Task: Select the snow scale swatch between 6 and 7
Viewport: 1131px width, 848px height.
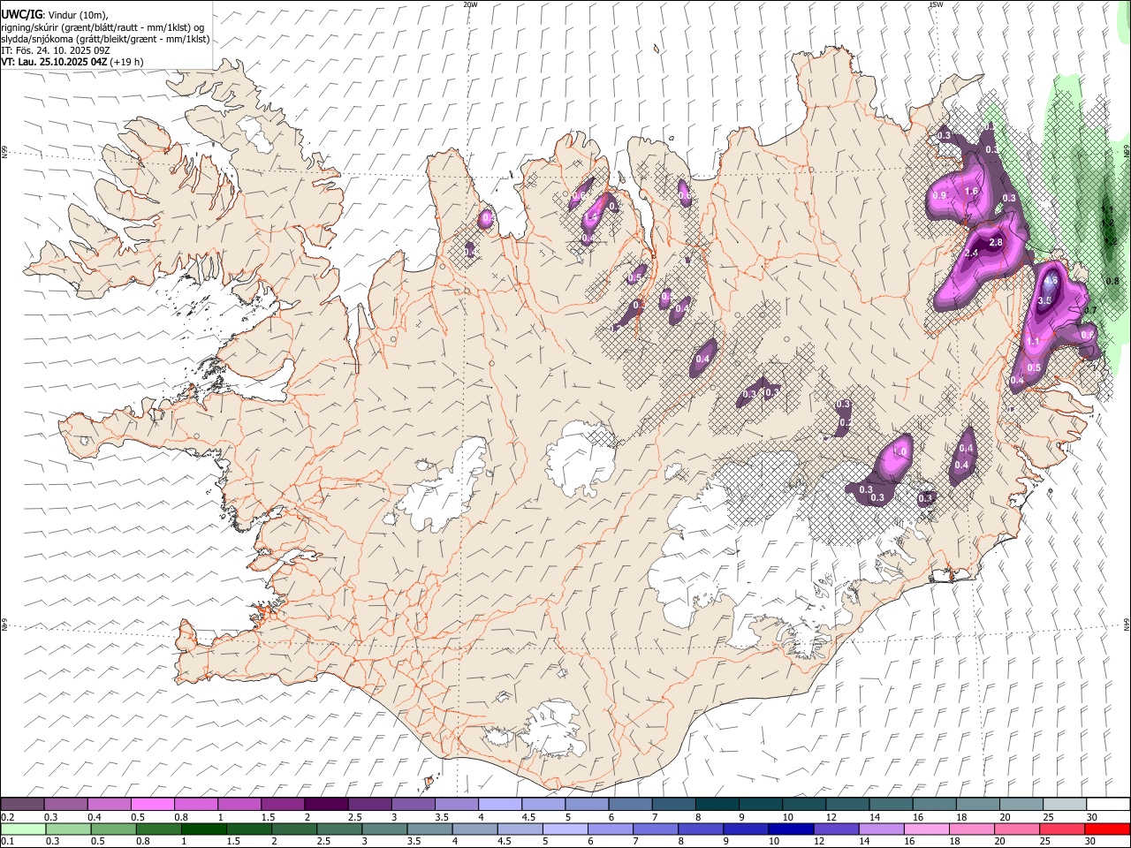Action: click(x=629, y=804)
